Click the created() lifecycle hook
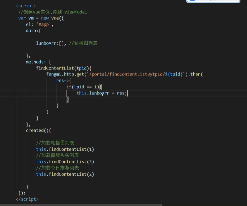This screenshot has height=206, width=247. 38,130
